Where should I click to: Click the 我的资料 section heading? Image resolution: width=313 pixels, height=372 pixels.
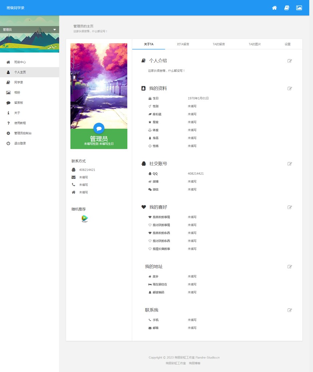(158, 89)
